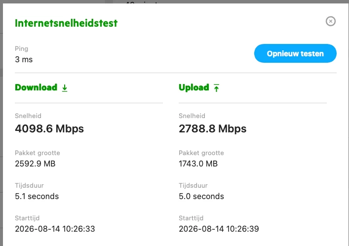Viewport: 349px width, 246px height.
Task: Click the 2592.9 MB packet size
Action: (x=35, y=164)
